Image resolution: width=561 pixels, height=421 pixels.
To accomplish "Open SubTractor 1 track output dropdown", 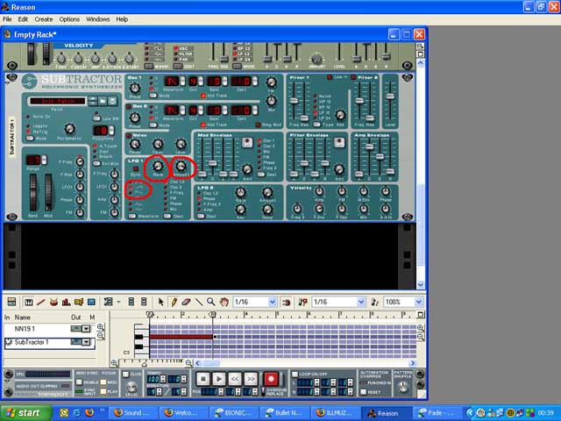I will [x=86, y=342].
